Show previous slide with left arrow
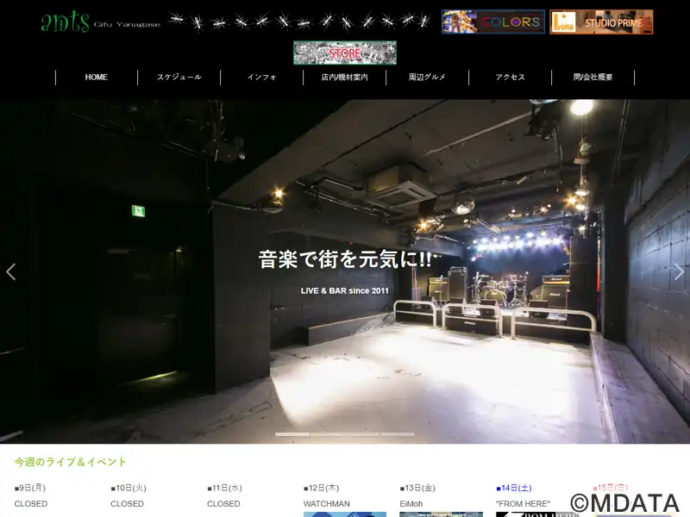 [11, 271]
